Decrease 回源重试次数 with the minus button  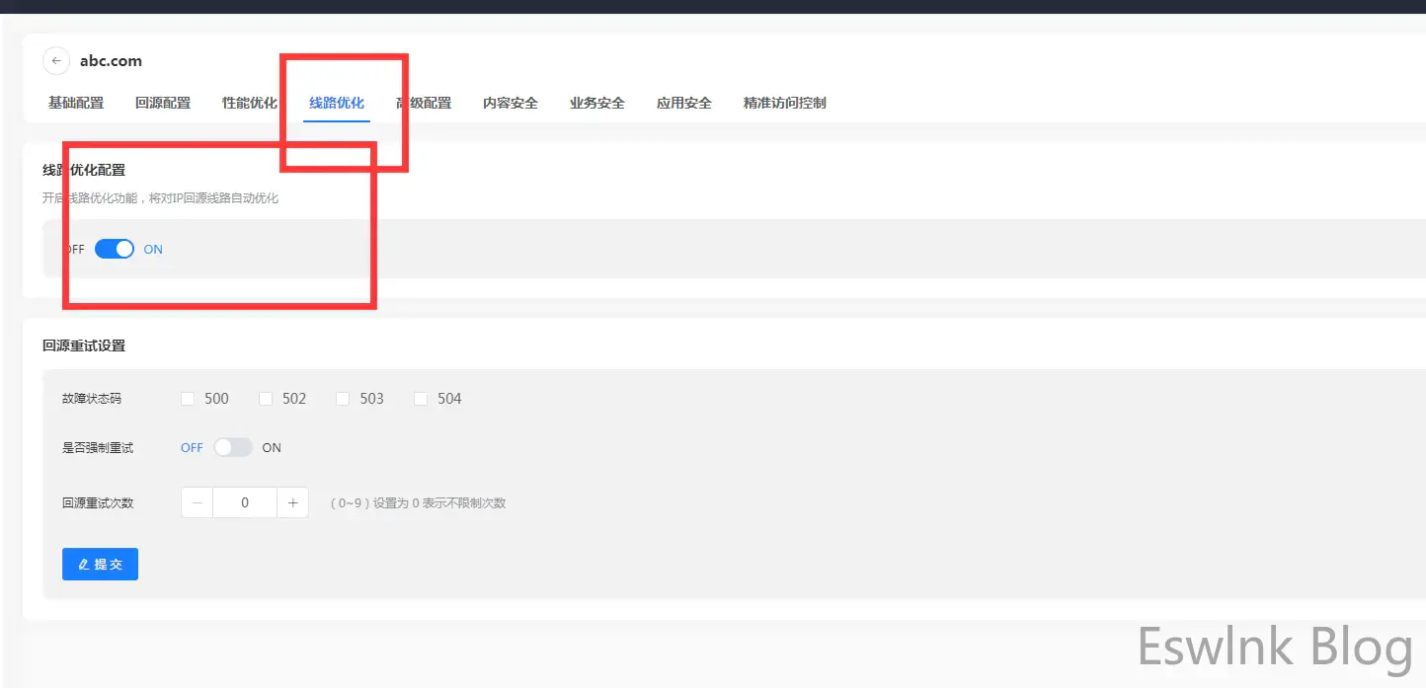(x=198, y=503)
